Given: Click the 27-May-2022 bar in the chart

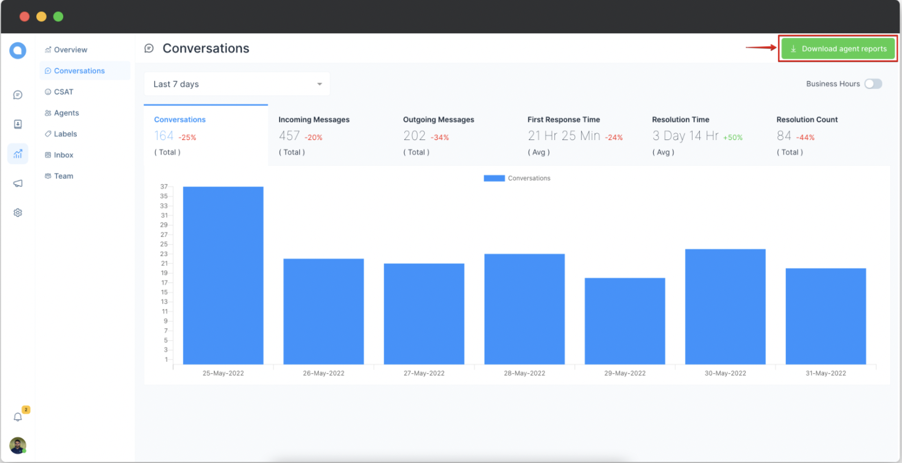Looking at the screenshot, I should click(424, 314).
